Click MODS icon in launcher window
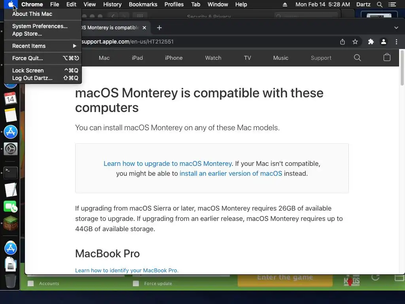This screenshot has width=405, height=304. (x=352, y=281)
